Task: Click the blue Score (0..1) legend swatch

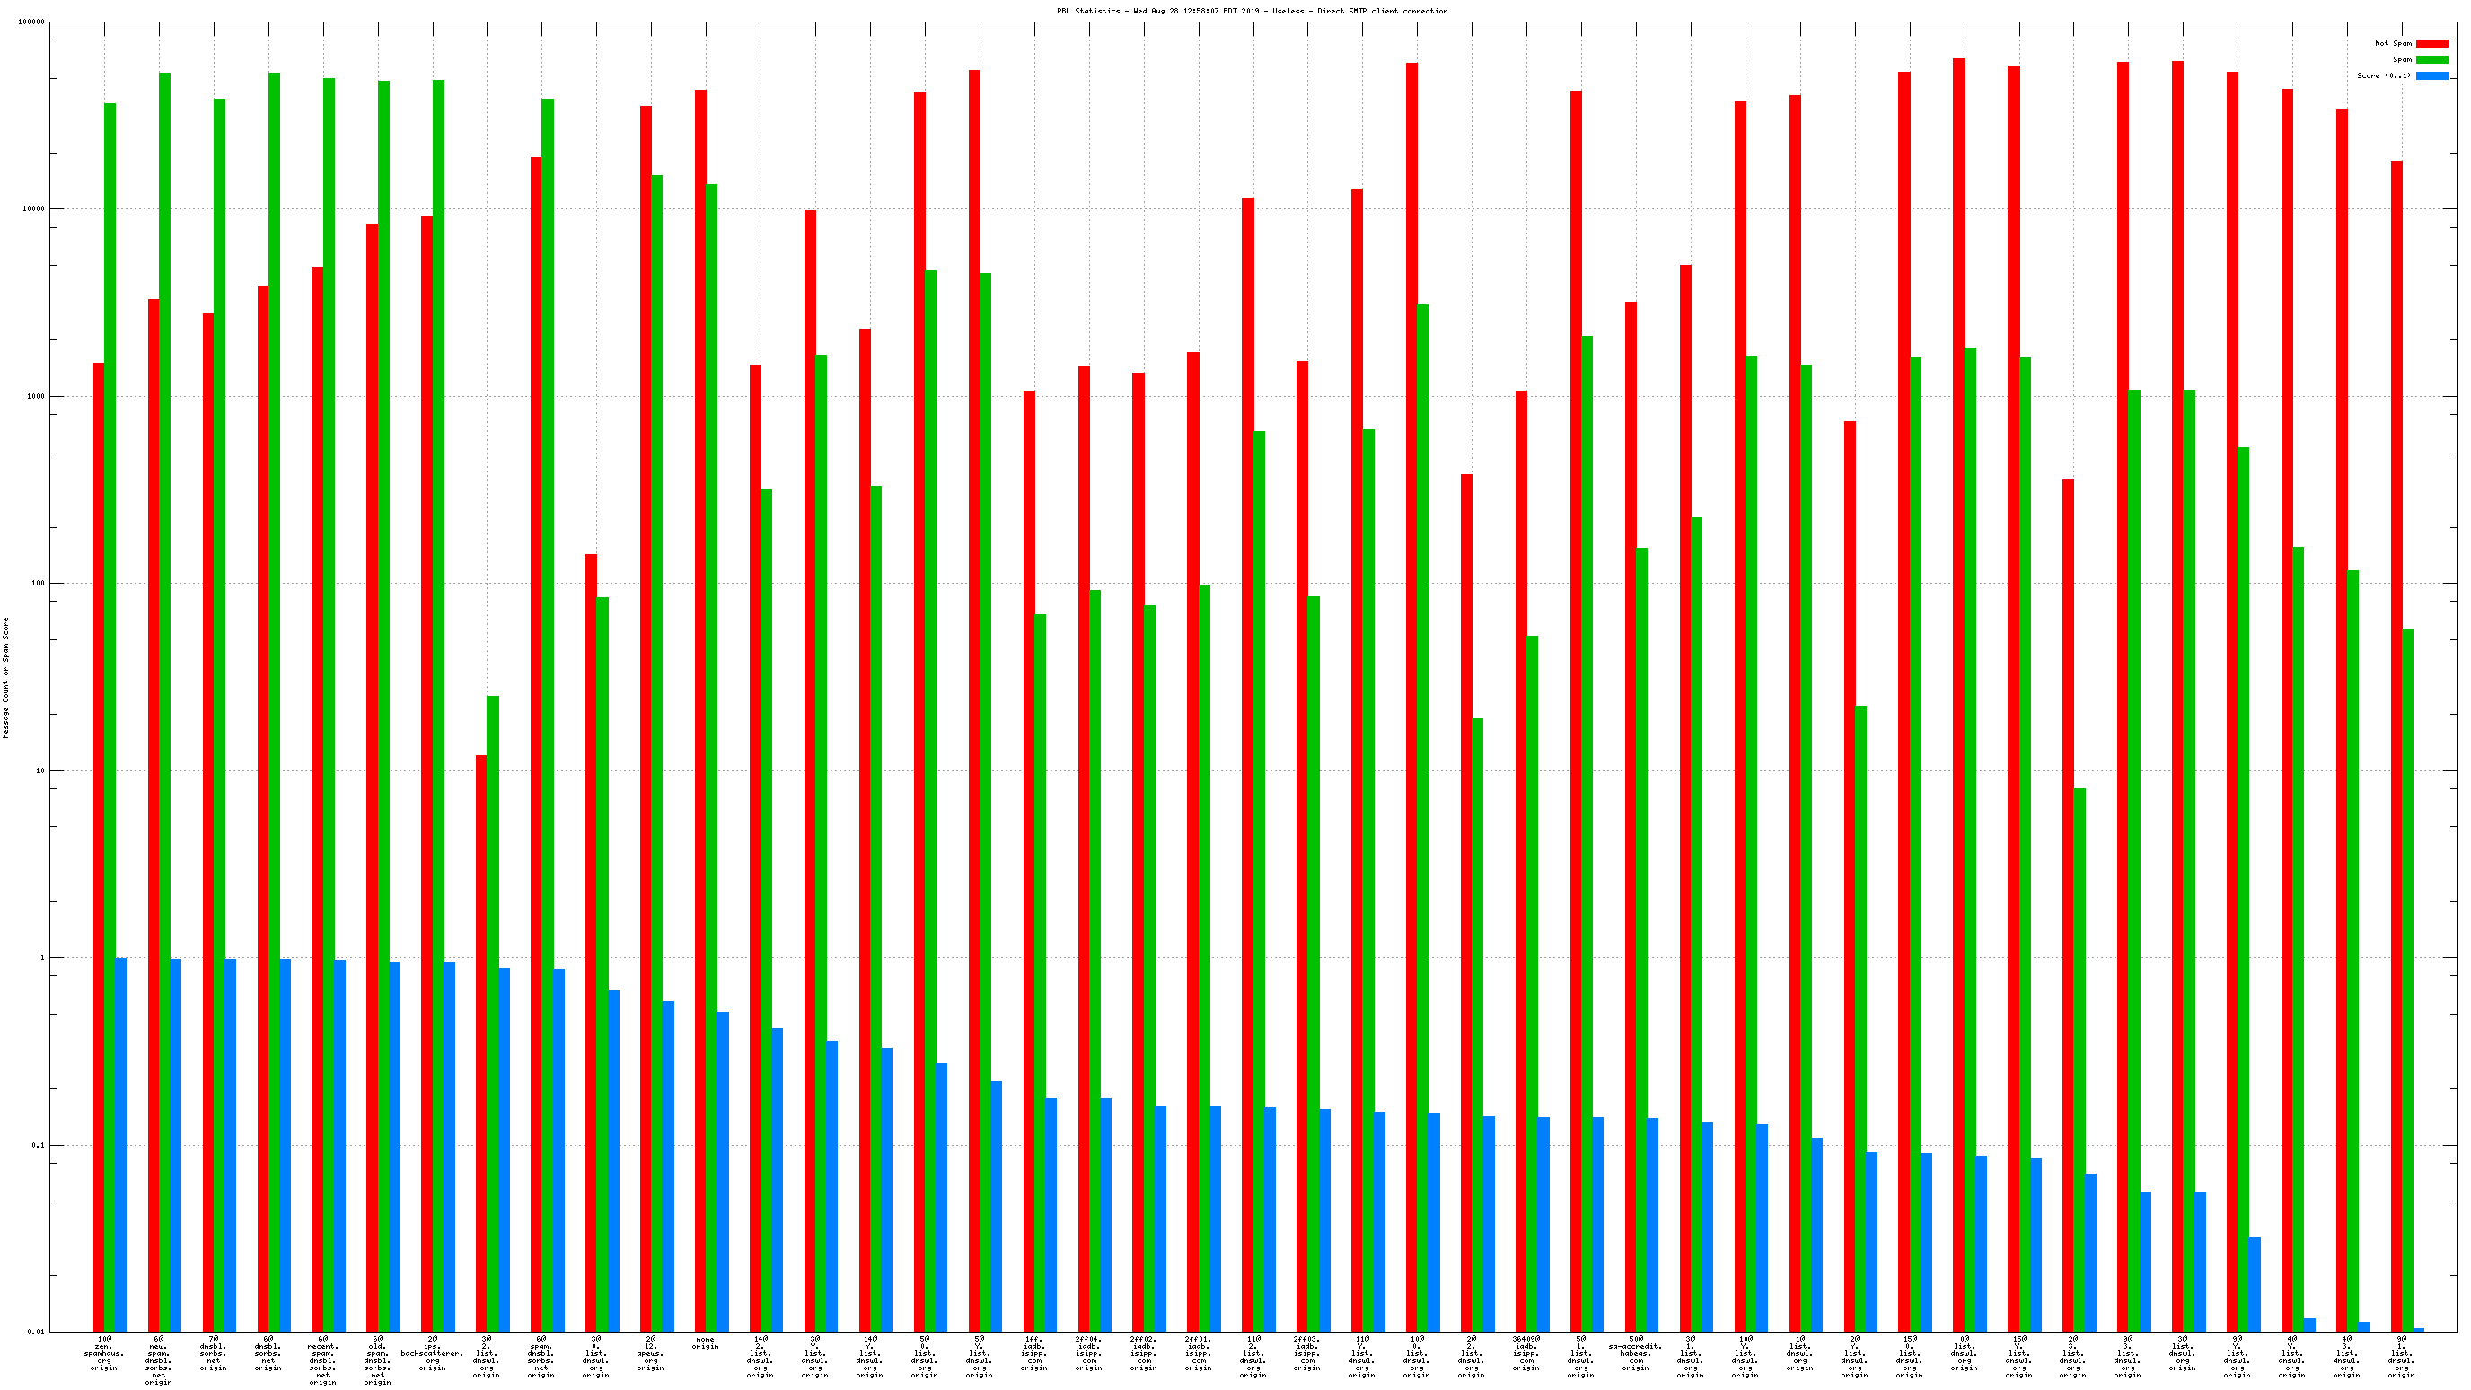Action: 2431,75
